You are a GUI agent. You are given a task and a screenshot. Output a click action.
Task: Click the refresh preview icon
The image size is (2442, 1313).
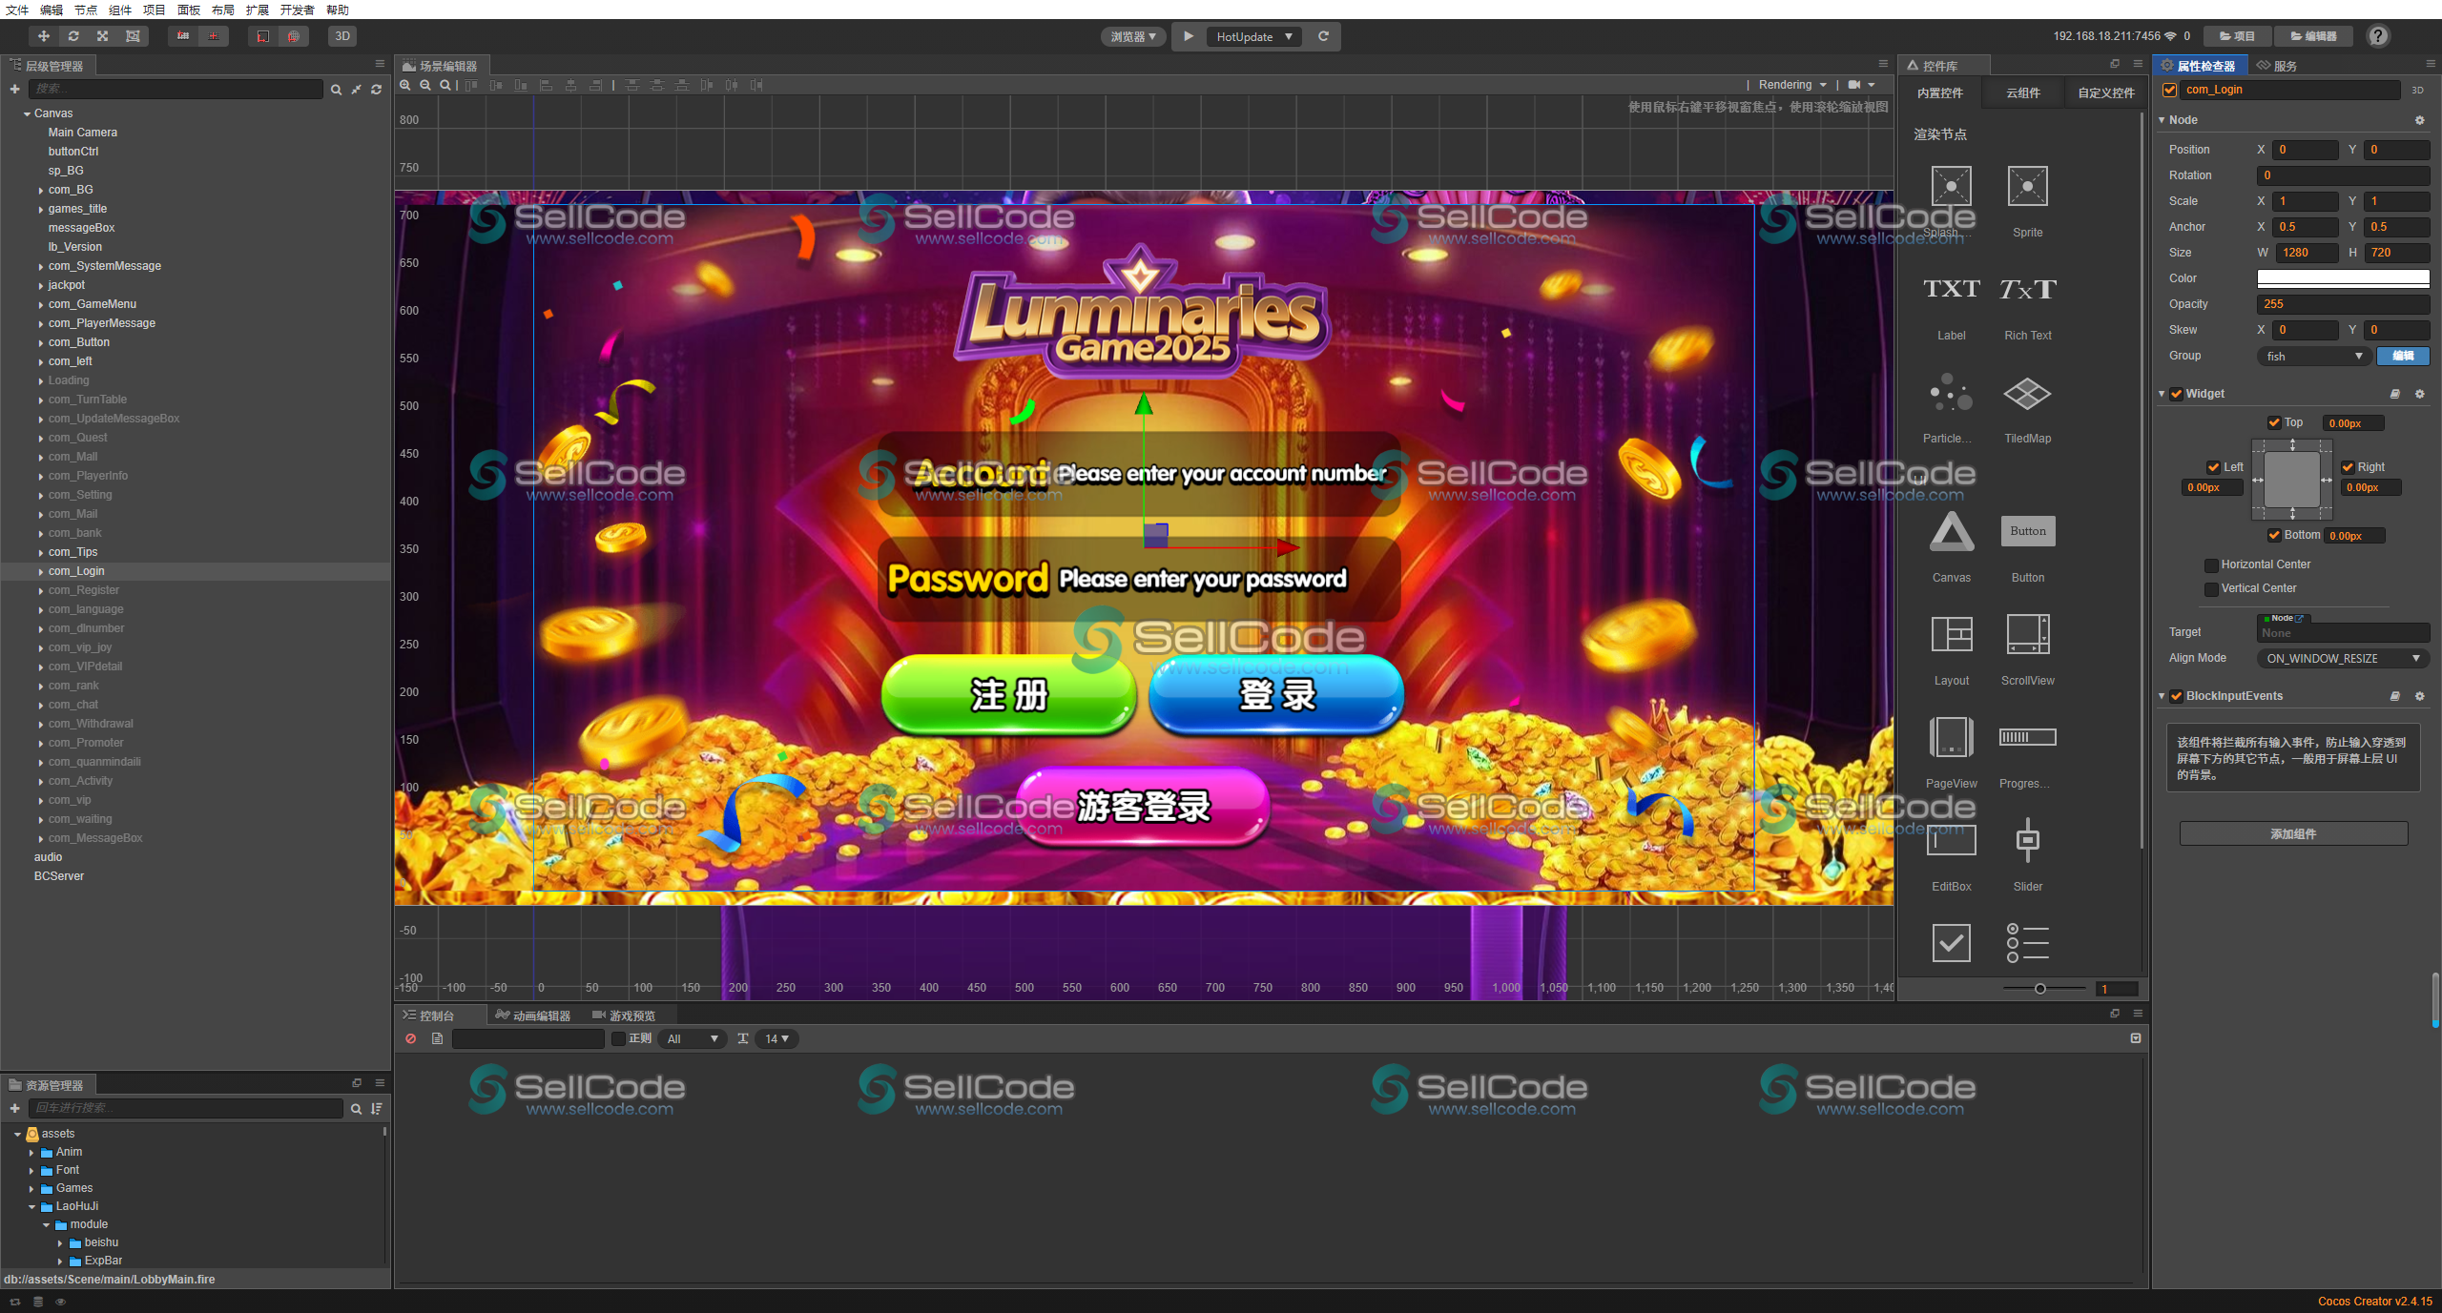[x=1323, y=36]
